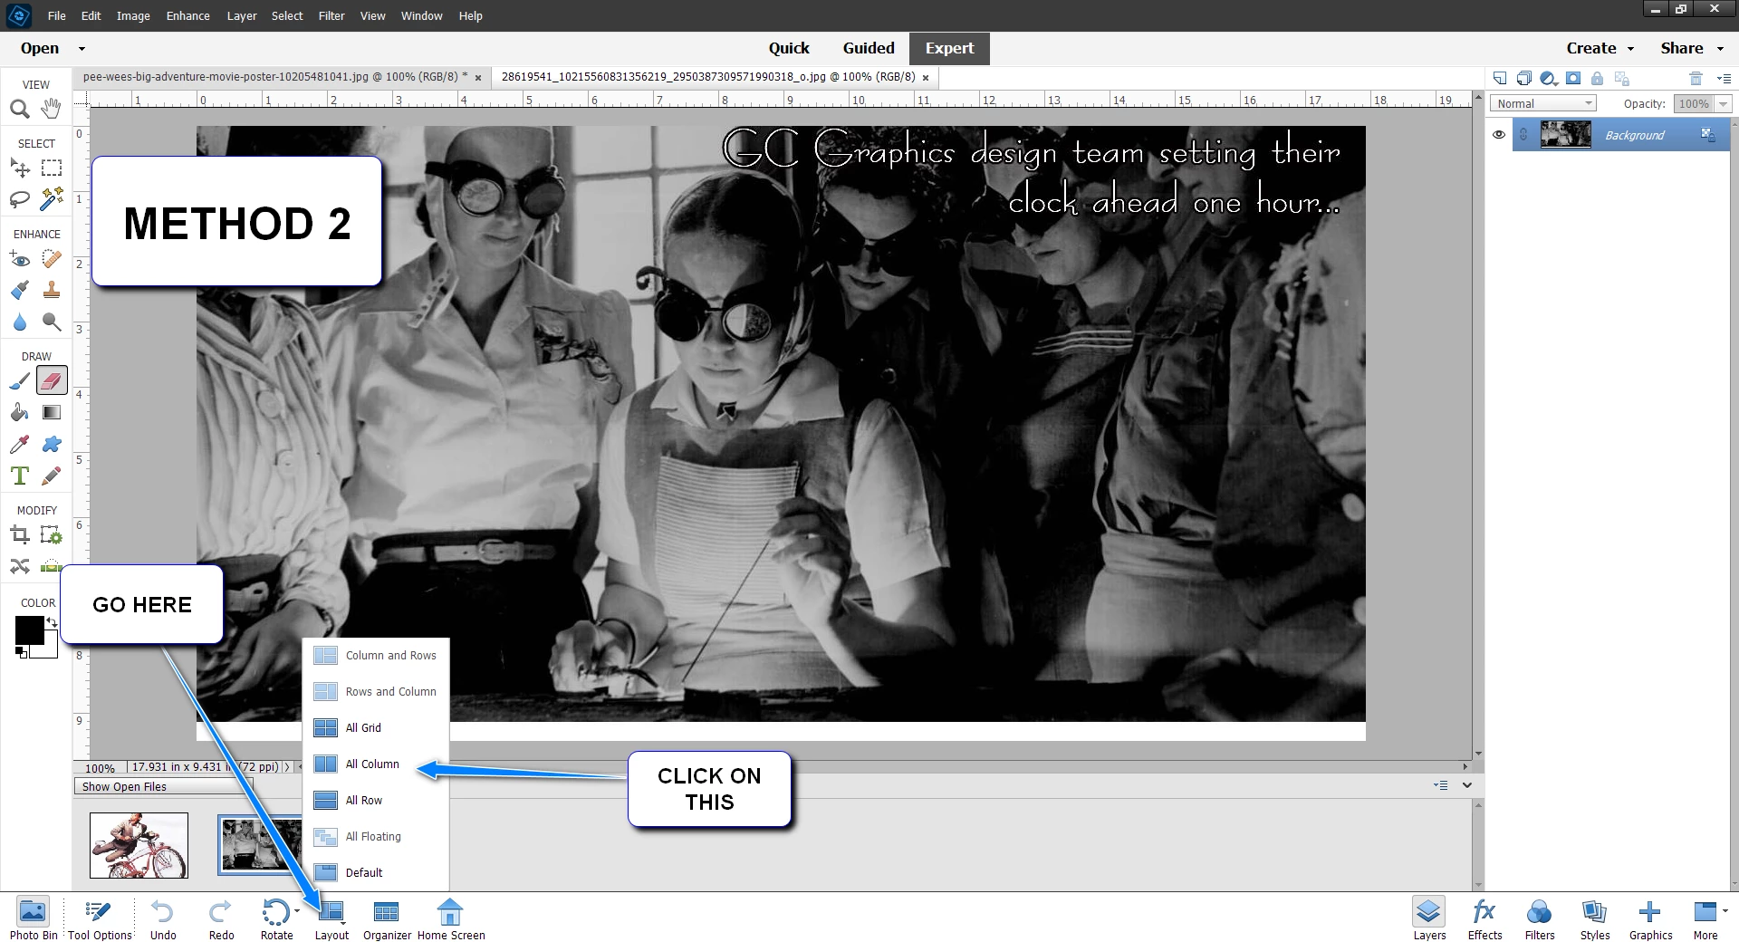Open the Organizer

pos(387,919)
